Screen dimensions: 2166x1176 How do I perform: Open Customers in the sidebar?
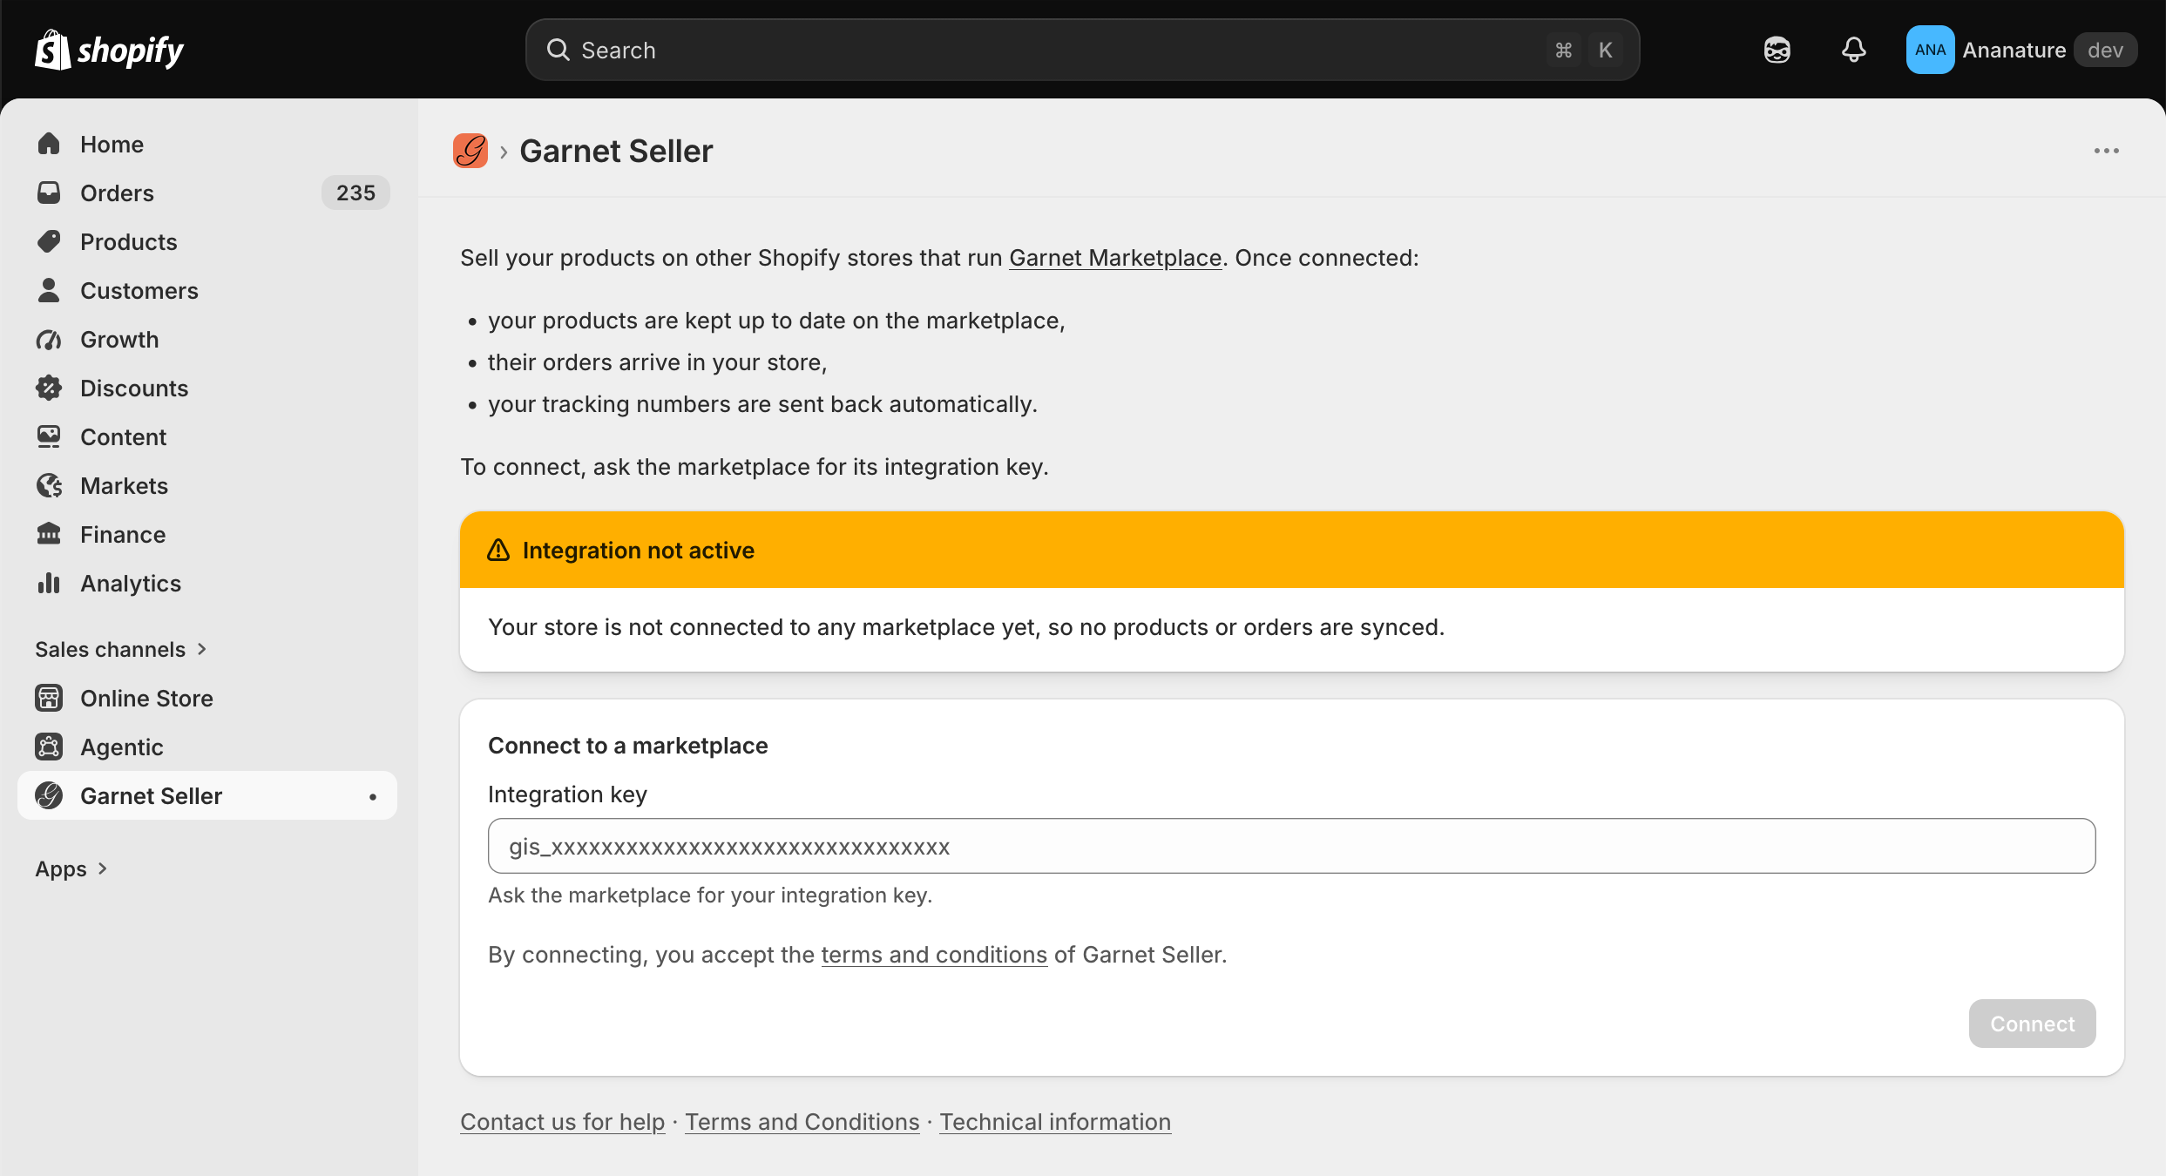click(207, 290)
